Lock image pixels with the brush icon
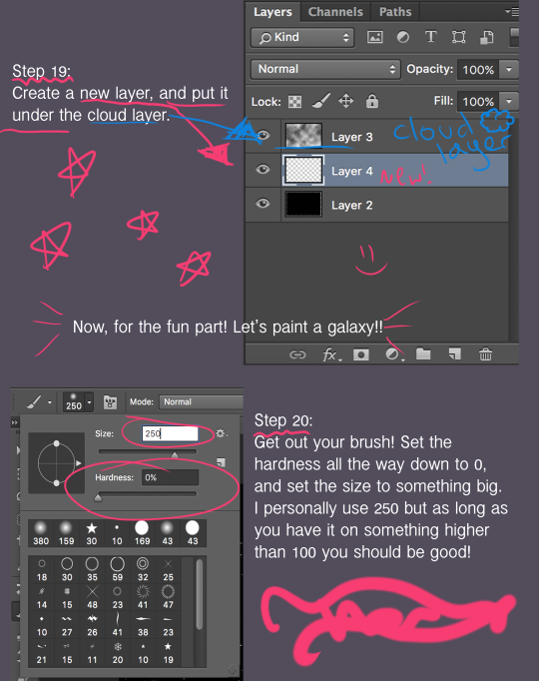Image resolution: width=539 pixels, height=681 pixels. coord(320,101)
